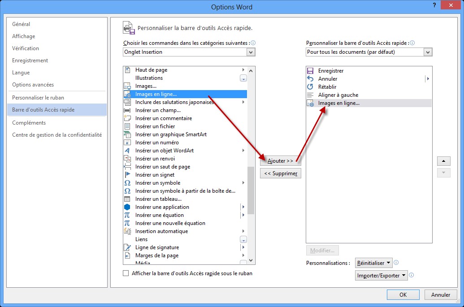Screen dimensions: 464x307
Task: Open the Compléments category
Action: [x=29, y=123]
